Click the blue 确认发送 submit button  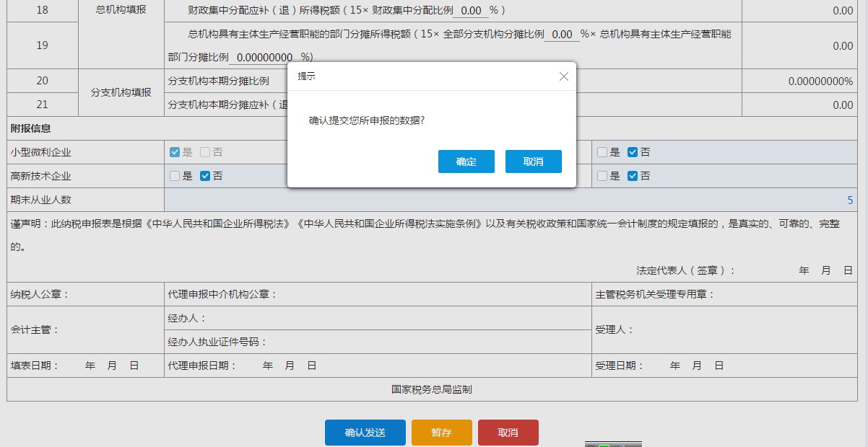pos(365,433)
